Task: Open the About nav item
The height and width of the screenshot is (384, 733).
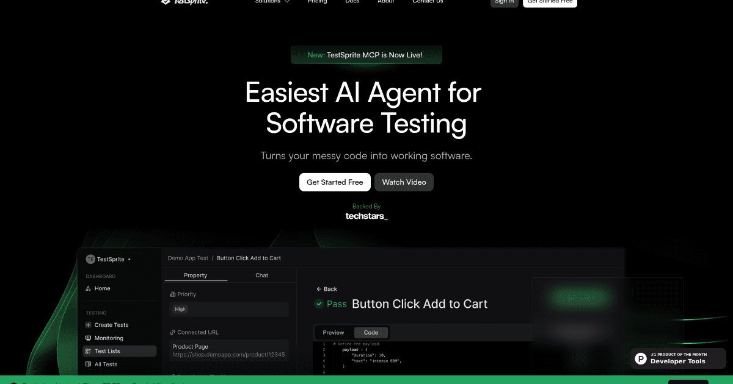Action: (x=386, y=1)
